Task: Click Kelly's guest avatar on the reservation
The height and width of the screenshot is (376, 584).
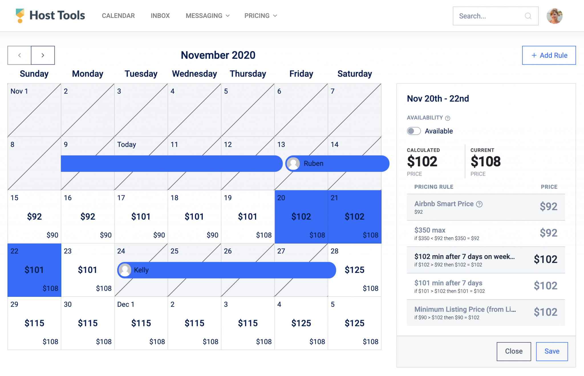Action: pyautogui.click(x=125, y=270)
